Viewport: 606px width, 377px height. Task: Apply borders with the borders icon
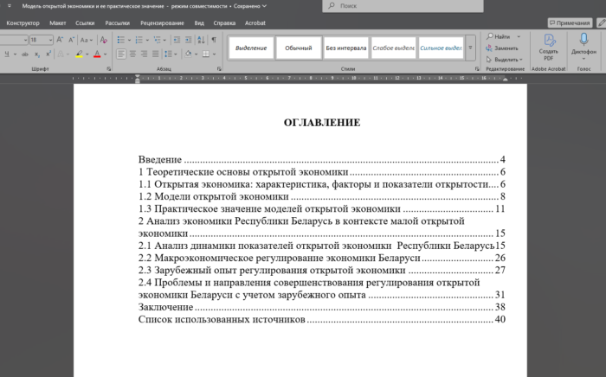(206, 54)
